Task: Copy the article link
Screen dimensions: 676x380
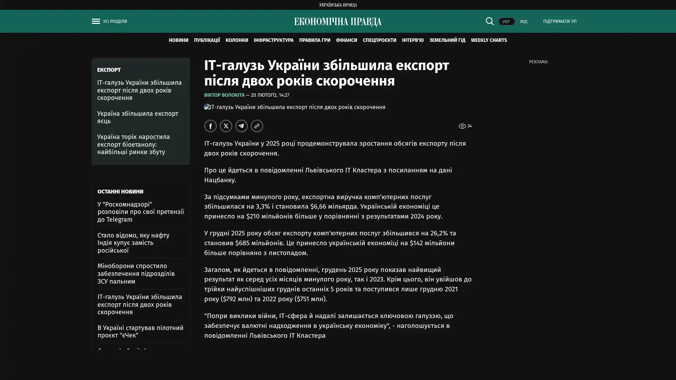Action: coord(257,126)
